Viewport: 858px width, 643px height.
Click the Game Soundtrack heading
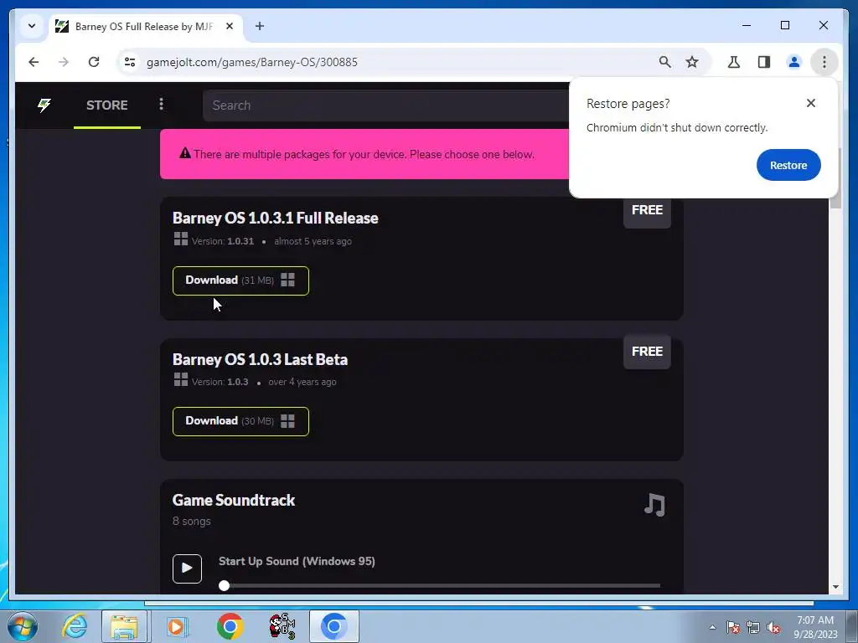click(x=234, y=501)
